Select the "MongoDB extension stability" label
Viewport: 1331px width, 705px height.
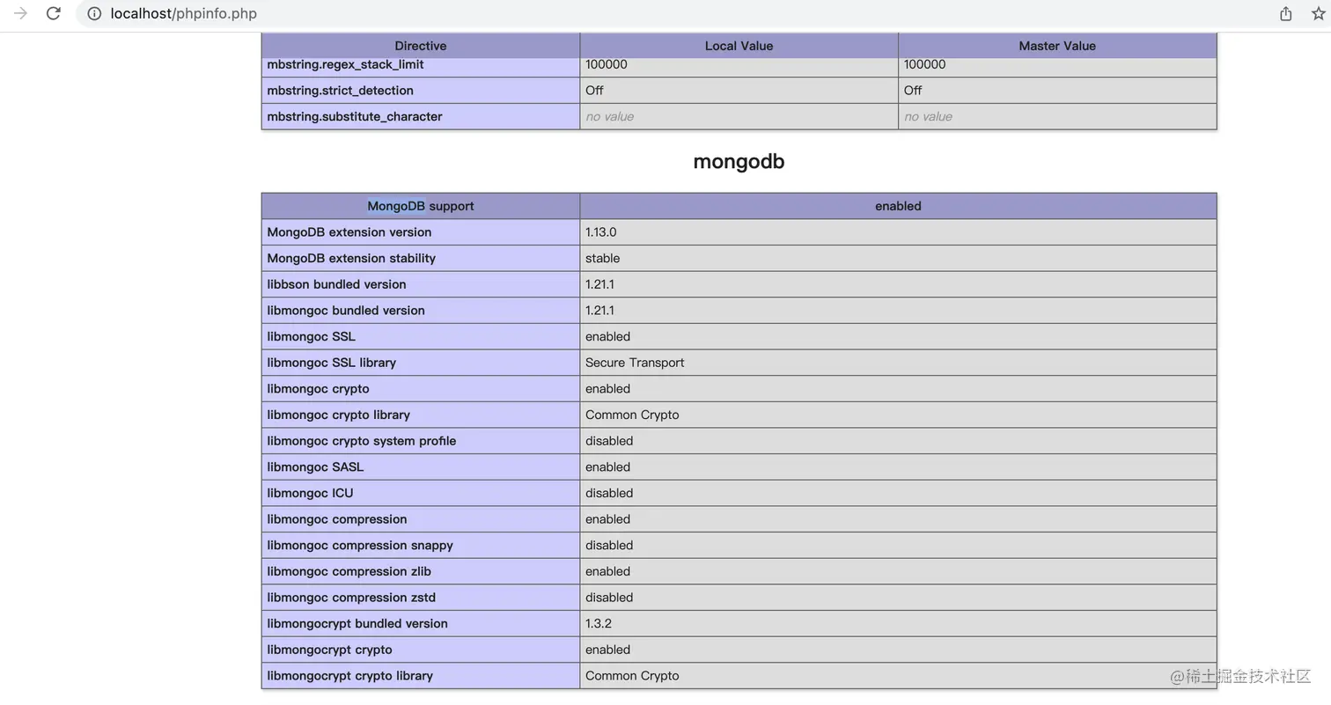(x=351, y=258)
